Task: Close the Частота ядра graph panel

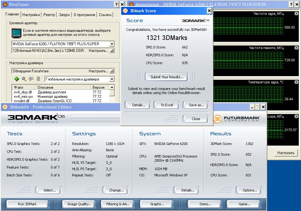Action: coord(296,14)
